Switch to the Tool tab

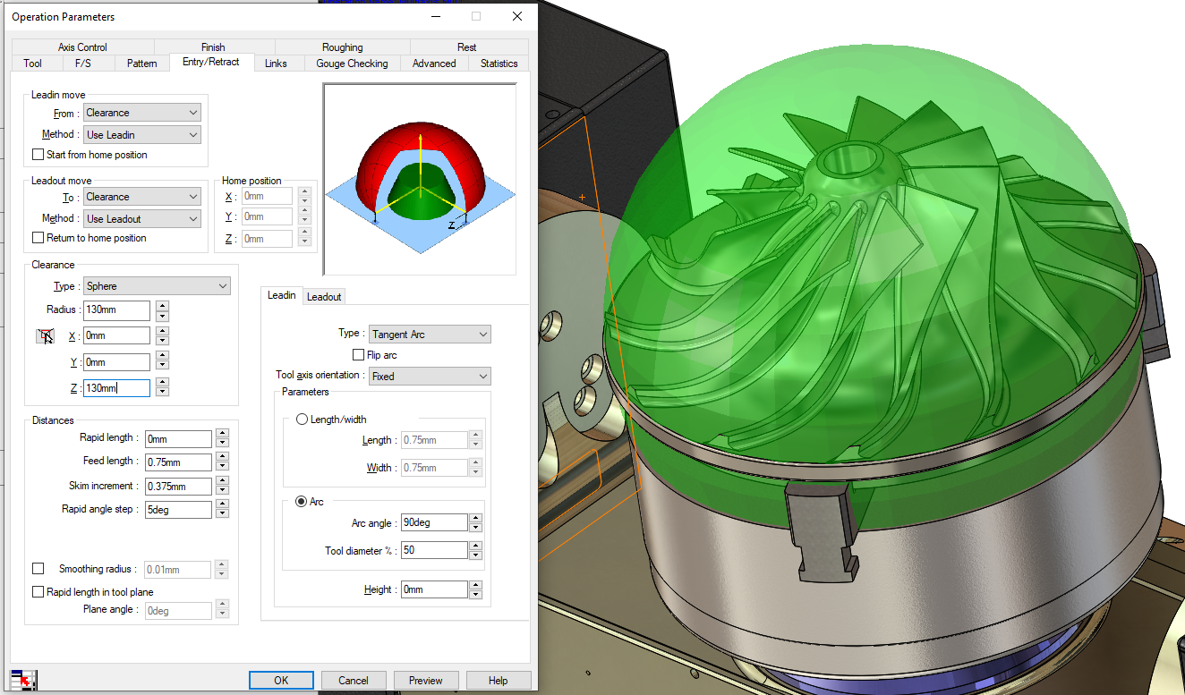pyautogui.click(x=36, y=63)
